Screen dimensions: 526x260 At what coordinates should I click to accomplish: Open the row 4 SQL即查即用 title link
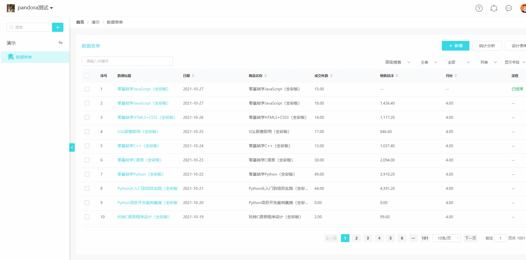coord(138,132)
